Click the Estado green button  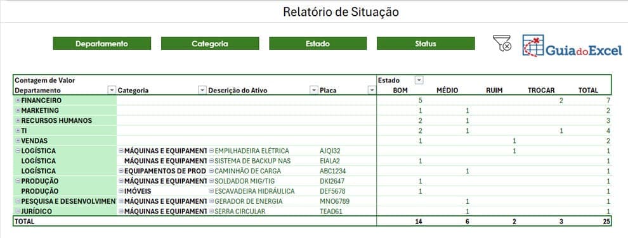click(x=318, y=44)
